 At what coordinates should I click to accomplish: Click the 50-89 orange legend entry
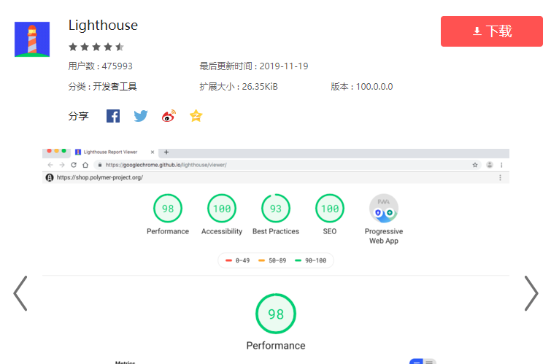click(272, 260)
